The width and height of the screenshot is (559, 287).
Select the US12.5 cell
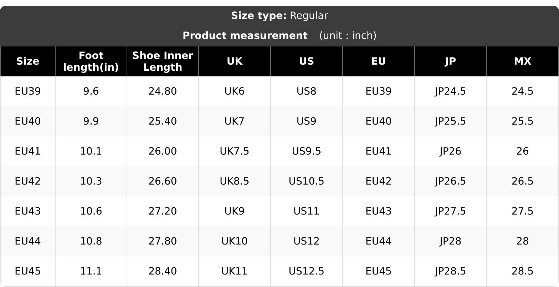(307, 271)
